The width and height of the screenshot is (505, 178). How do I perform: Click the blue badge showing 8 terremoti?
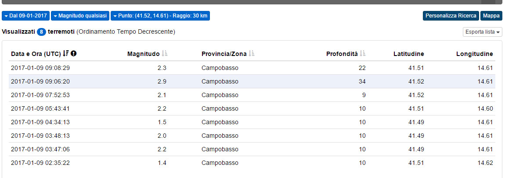pos(41,32)
